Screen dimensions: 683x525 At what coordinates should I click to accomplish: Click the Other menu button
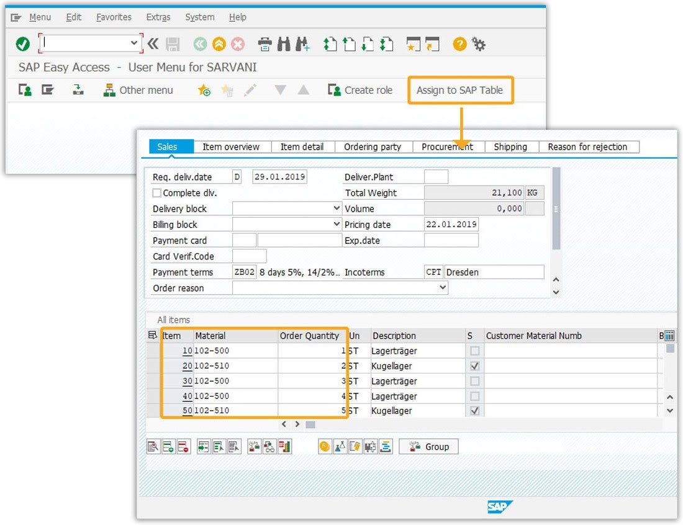click(138, 90)
